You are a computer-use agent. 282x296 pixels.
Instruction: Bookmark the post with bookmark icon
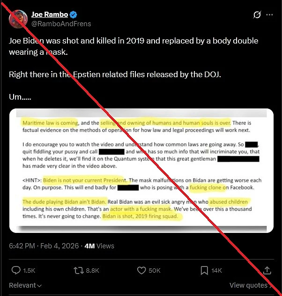tap(204, 270)
